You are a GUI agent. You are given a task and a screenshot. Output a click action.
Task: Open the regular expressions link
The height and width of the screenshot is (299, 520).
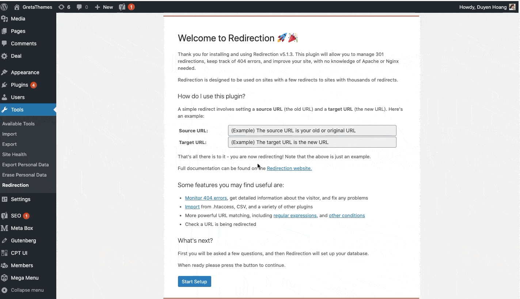pyautogui.click(x=295, y=216)
